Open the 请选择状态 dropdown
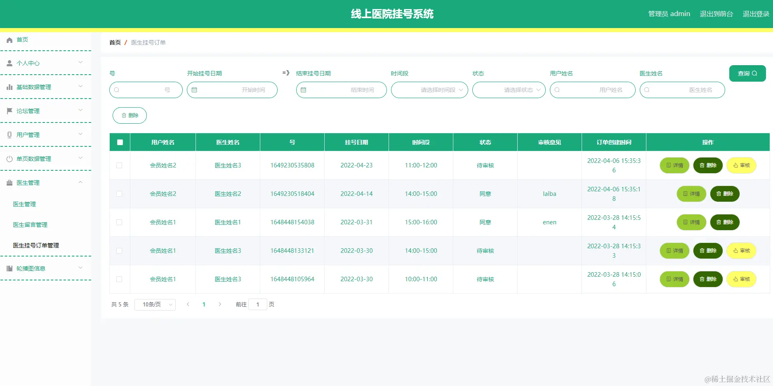Viewport: 773px width, 386px height. [509, 90]
